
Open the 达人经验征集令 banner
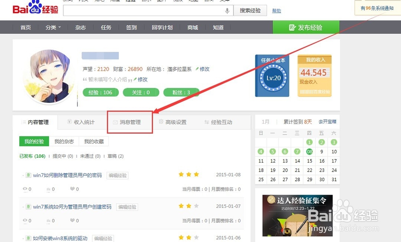pos(298,216)
